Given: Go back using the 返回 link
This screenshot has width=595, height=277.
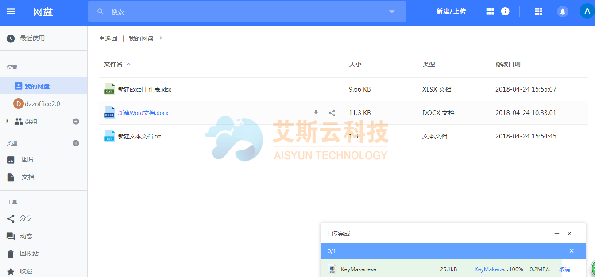Looking at the screenshot, I should [108, 38].
